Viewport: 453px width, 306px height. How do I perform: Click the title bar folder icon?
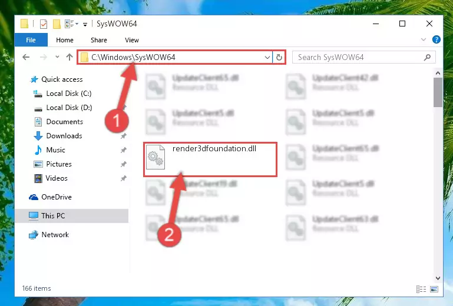pyautogui.click(x=25, y=24)
